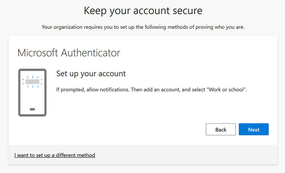285x173 pixels.
Task: Click the 'Next' label text inside the blue button
Action: pyautogui.click(x=254, y=130)
